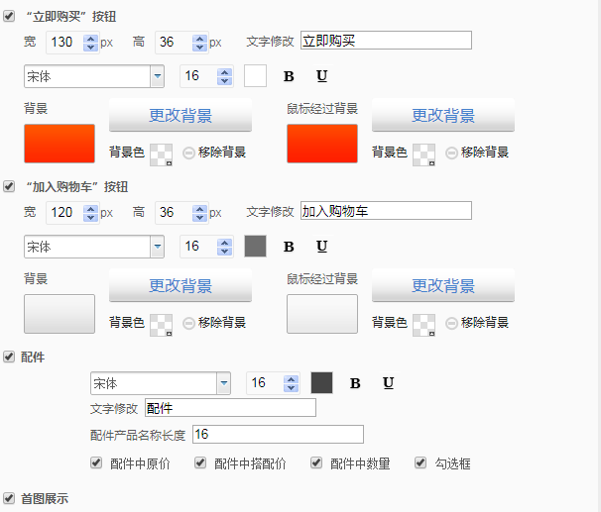The image size is (601, 512).
Task: Uncheck the "立即购买"按钮 checkbox
Action: (x=10, y=17)
